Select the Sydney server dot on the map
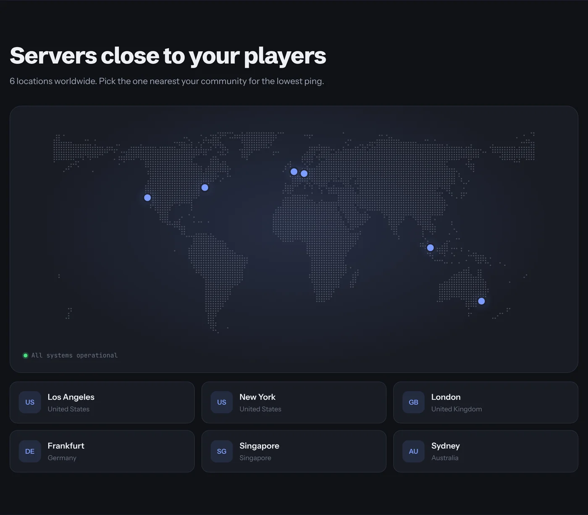 tap(481, 301)
